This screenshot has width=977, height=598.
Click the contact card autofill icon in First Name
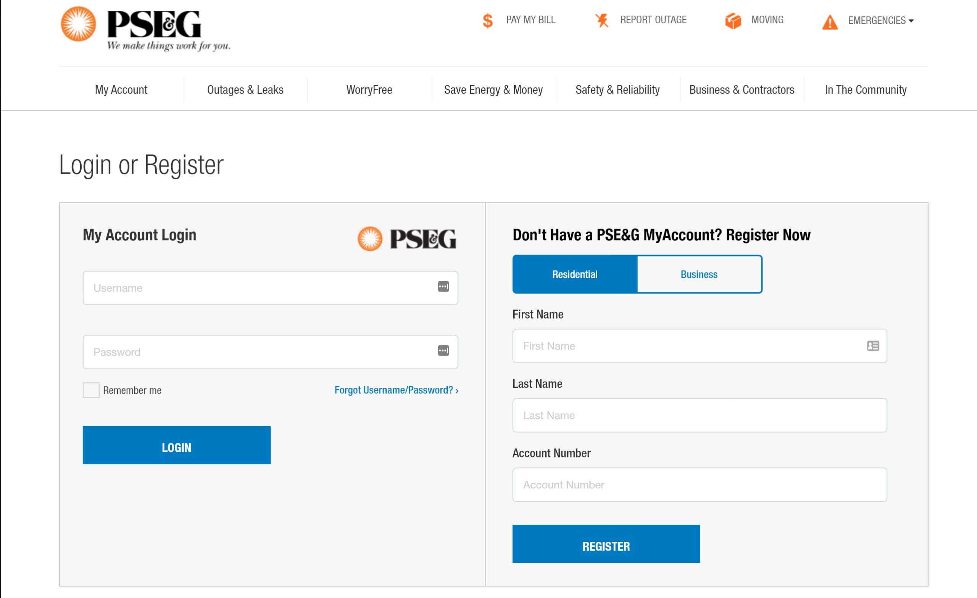873,346
